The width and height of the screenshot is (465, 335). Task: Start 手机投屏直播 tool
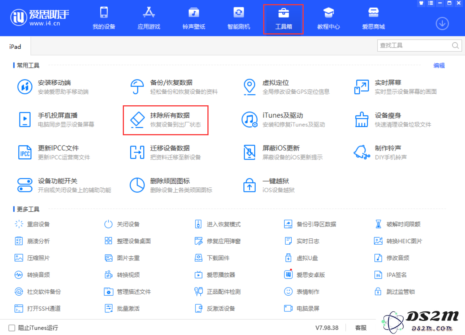tap(56, 120)
